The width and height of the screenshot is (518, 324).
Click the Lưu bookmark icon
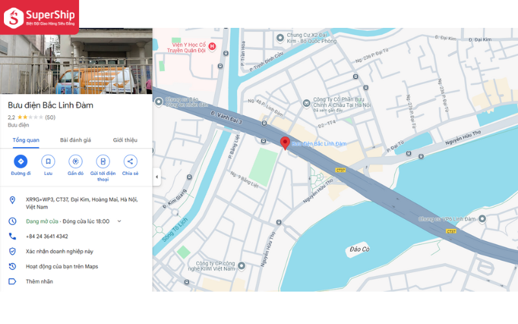pyautogui.click(x=48, y=161)
